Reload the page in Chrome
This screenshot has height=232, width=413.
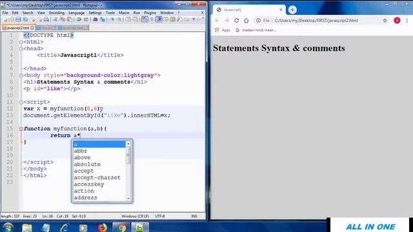point(237,21)
